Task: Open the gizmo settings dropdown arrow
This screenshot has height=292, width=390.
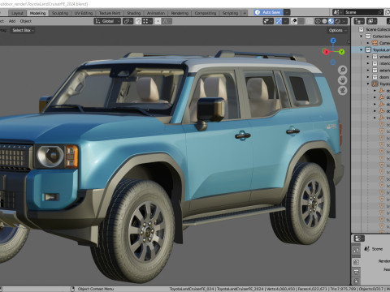Action: point(285,21)
